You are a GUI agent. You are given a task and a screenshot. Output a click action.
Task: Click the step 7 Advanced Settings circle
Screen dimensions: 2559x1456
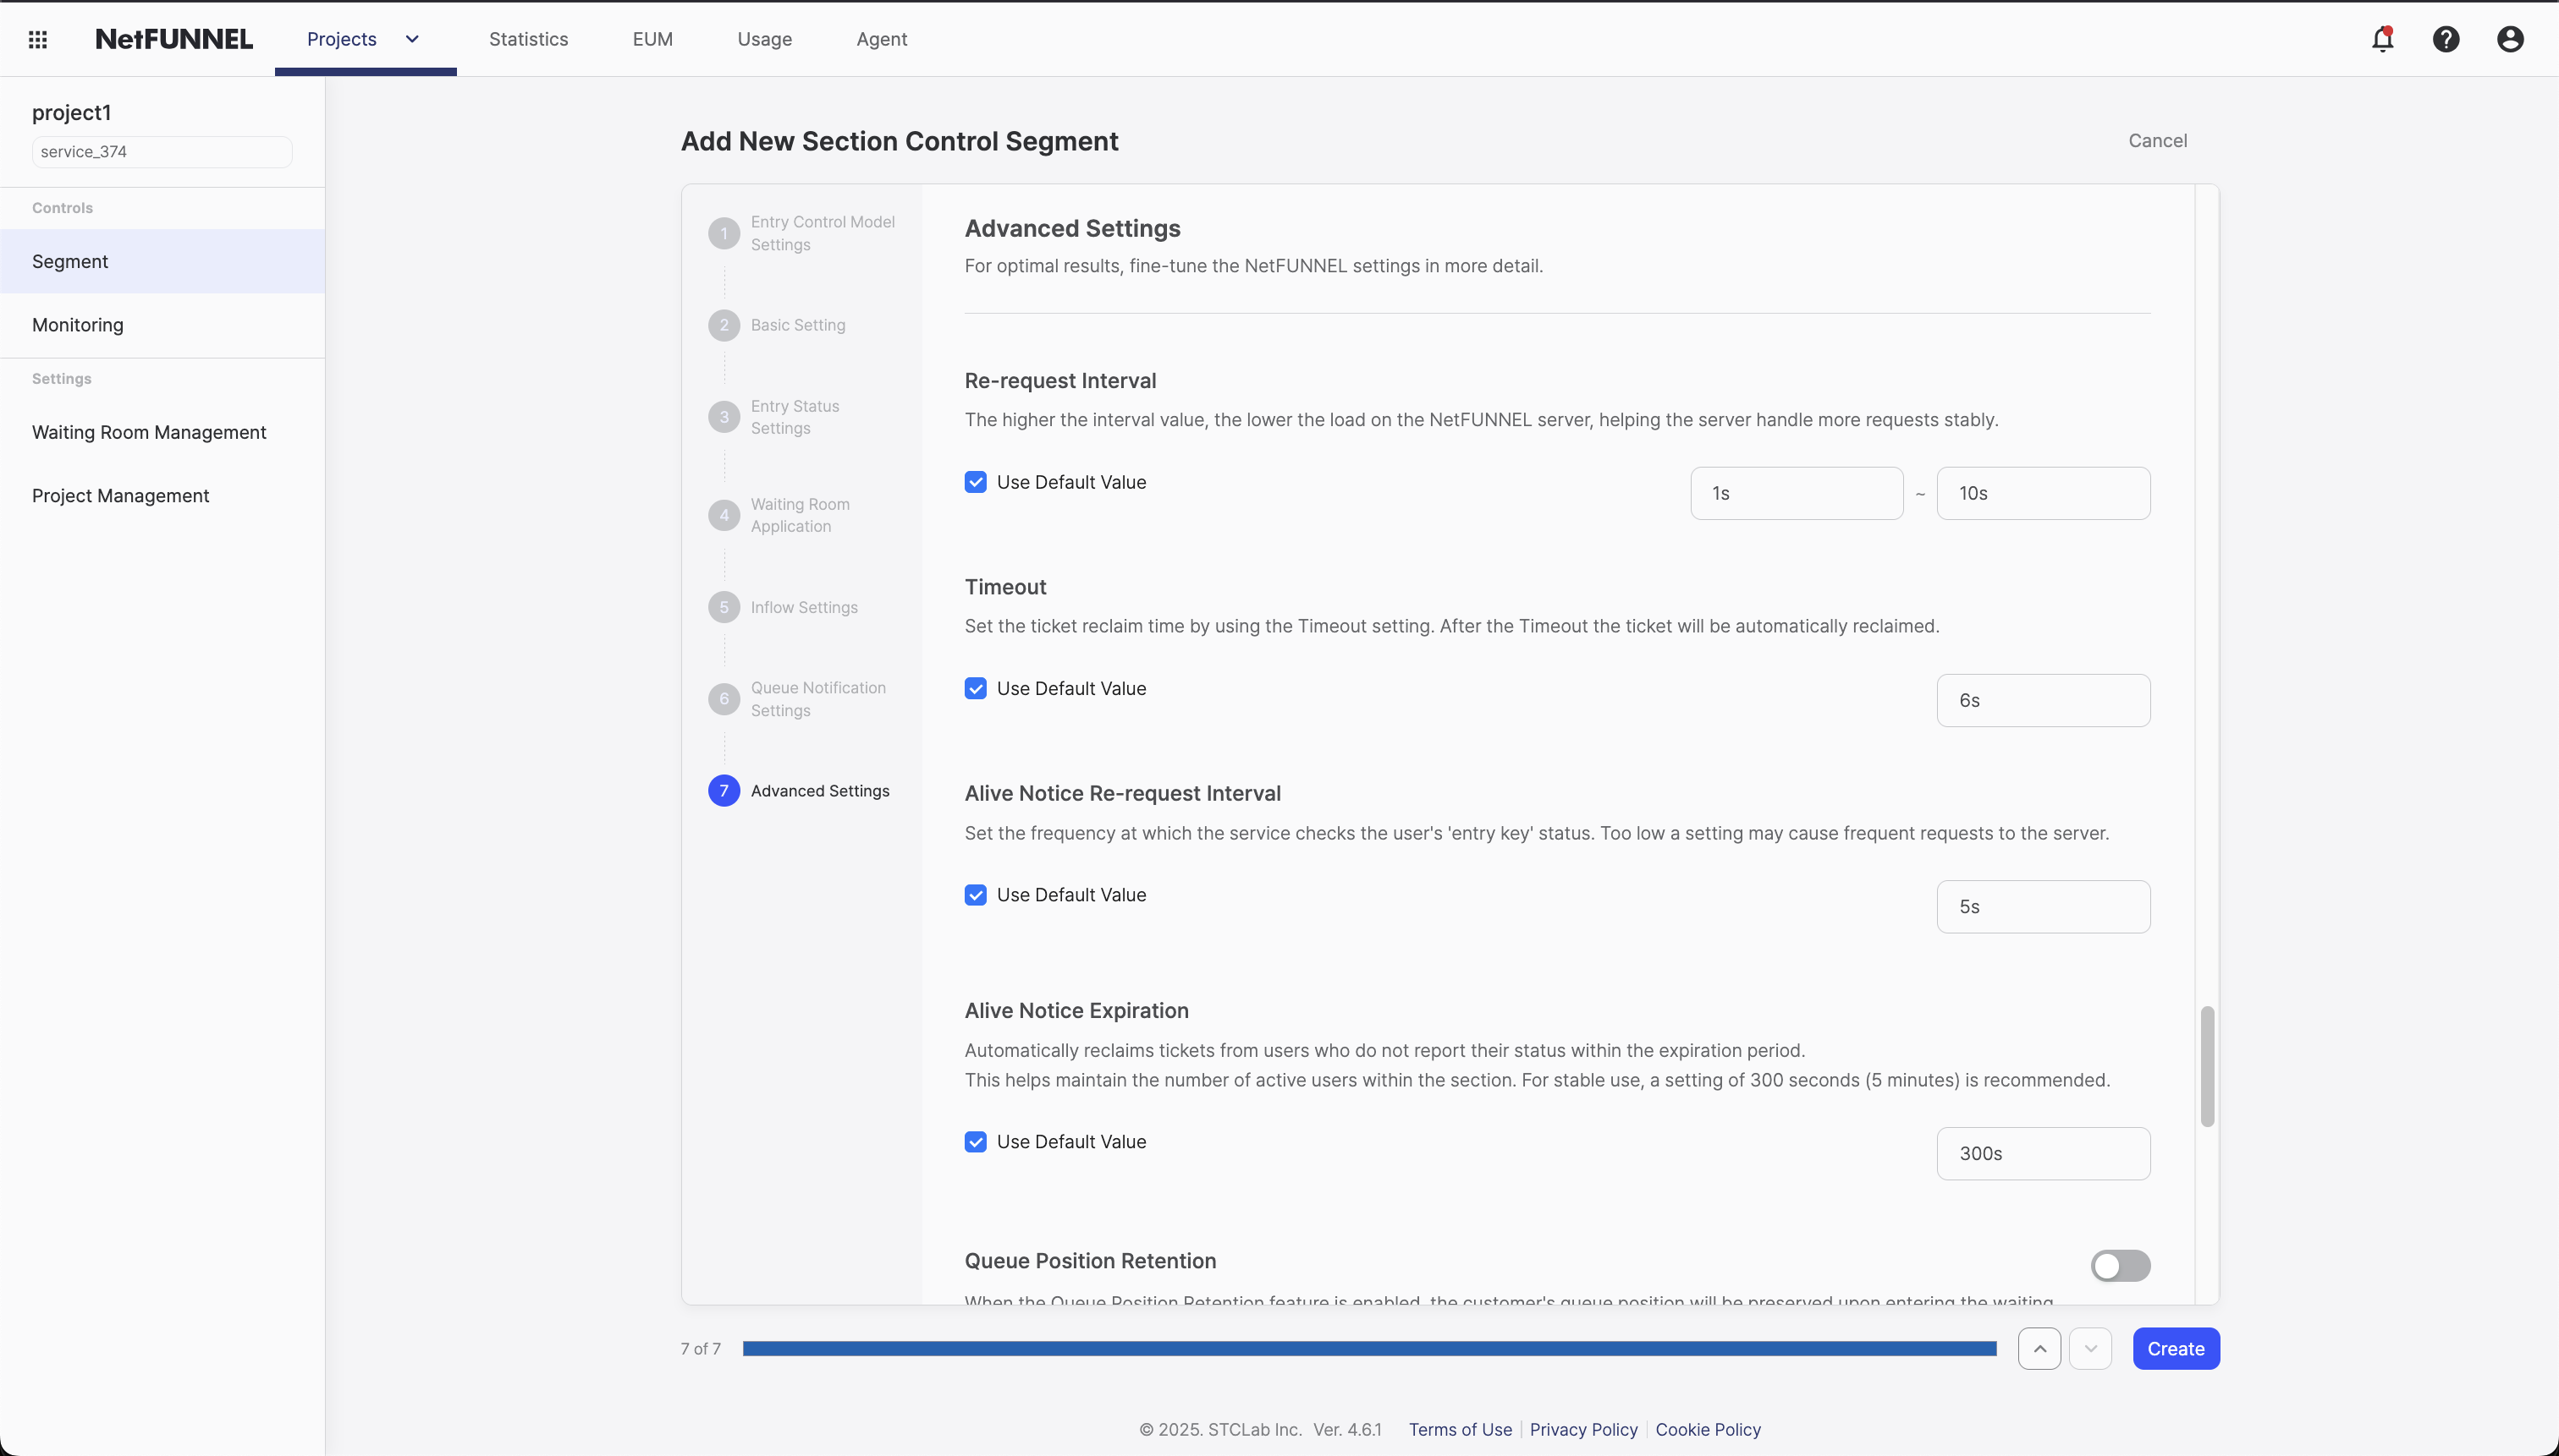(x=724, y=791)
